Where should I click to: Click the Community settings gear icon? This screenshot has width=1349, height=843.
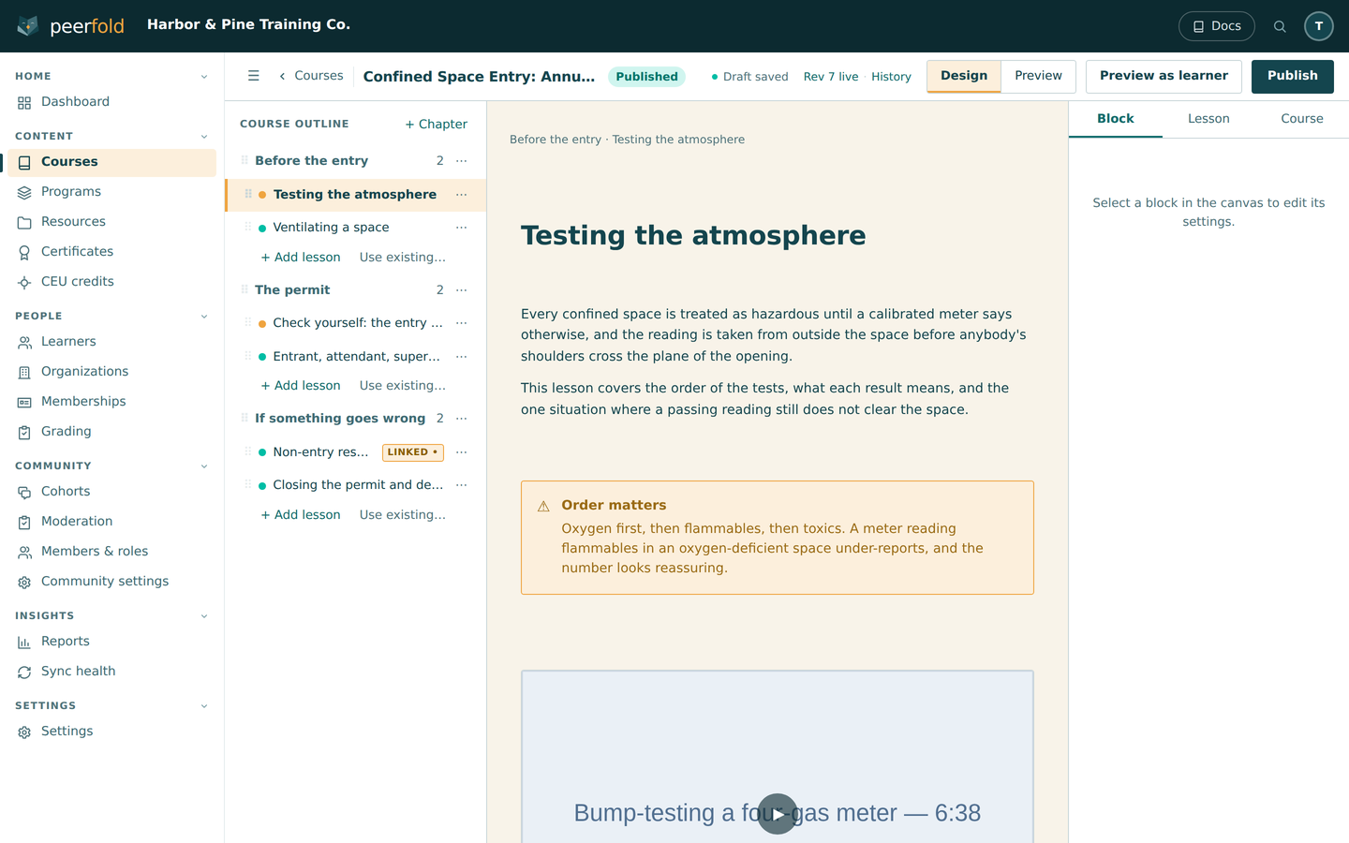(x=24, y=582)
